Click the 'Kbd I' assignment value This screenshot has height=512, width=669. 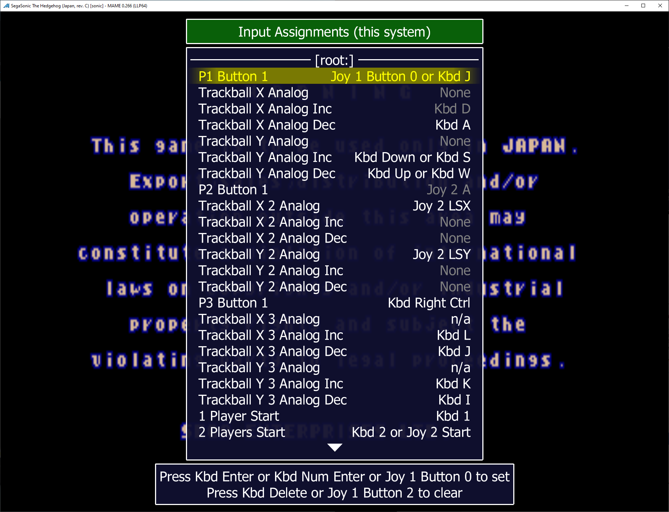tap(454, 400)
